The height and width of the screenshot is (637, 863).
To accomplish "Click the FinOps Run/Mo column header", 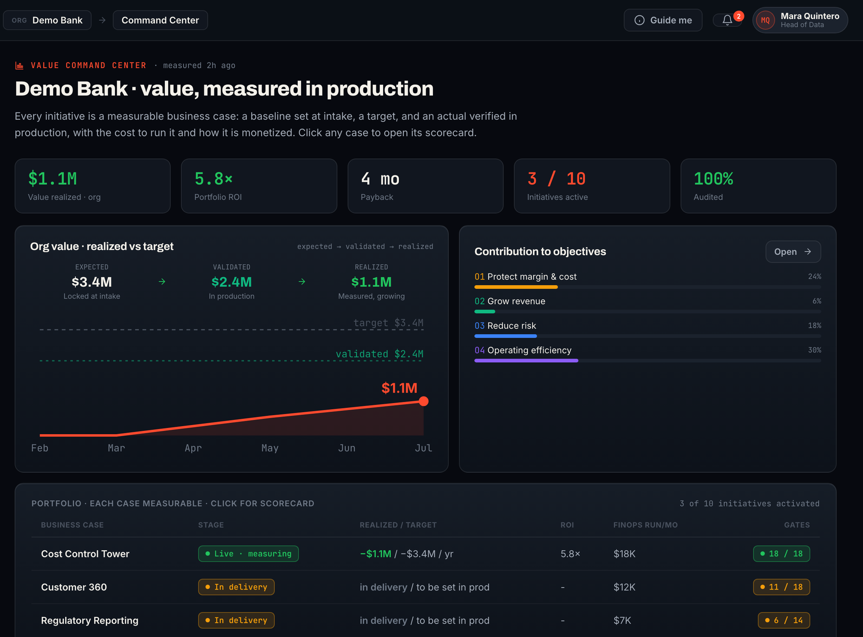I will tap(645, 525).
